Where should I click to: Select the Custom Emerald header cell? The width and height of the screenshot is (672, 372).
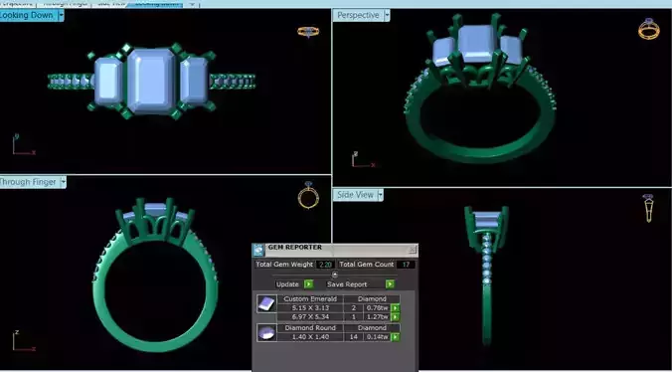[310, 299]
